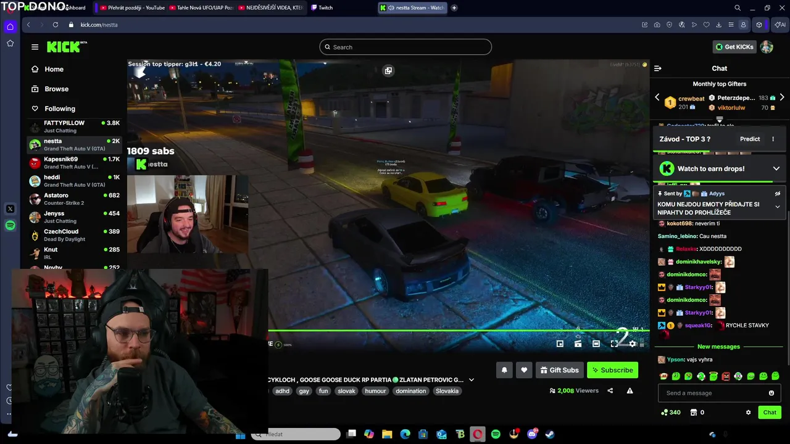Screen dimensions: 790x444
Task: Select the domination stream tag
Action: (x=410, y=391)
